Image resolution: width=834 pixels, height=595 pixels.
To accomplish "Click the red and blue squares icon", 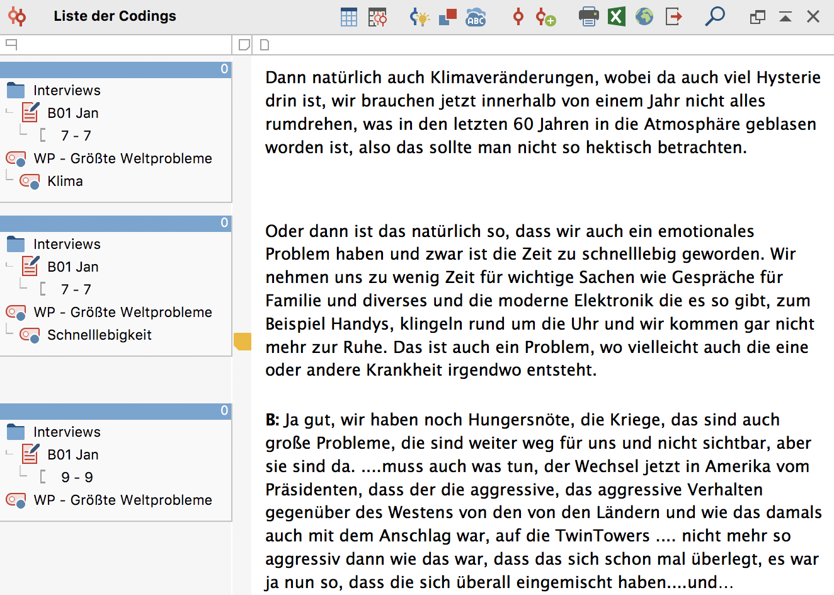I will tap(447, 17).
